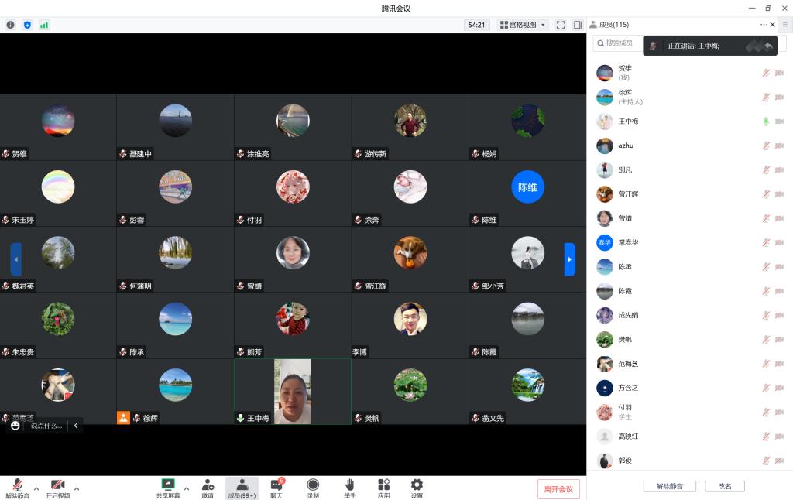Go to next page of video grid
This screenshot has height=500, width=793.
(570, 259)
